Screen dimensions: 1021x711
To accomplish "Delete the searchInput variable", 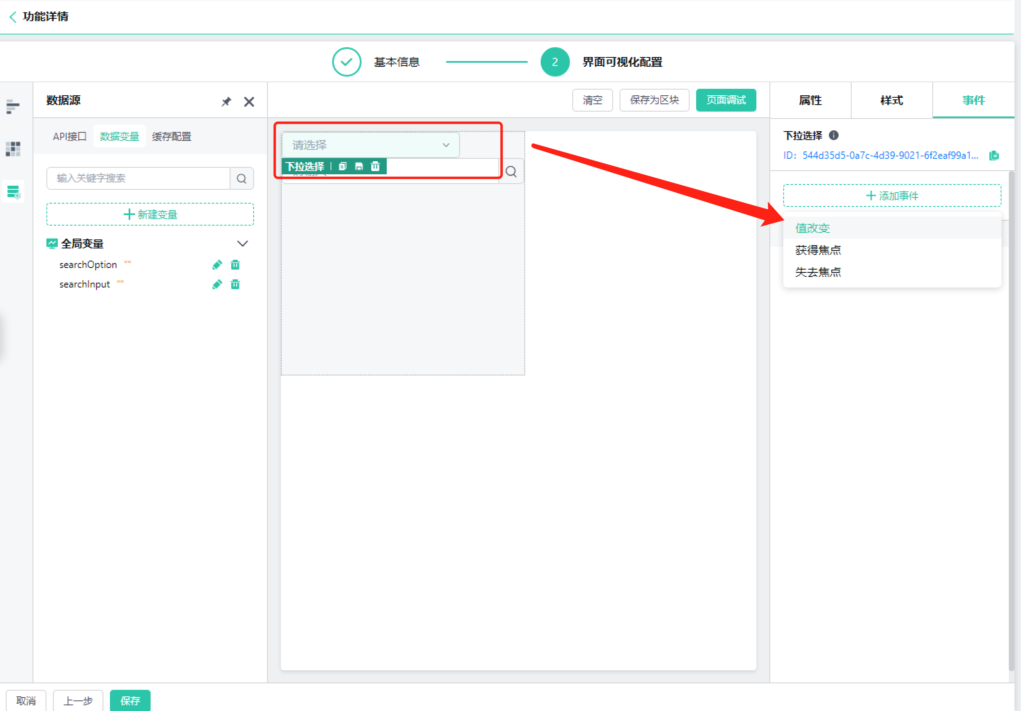I will (235, 284).
